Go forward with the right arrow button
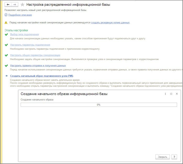The width and height of the screenshot is (183, 164). click(x=15, y=4)
